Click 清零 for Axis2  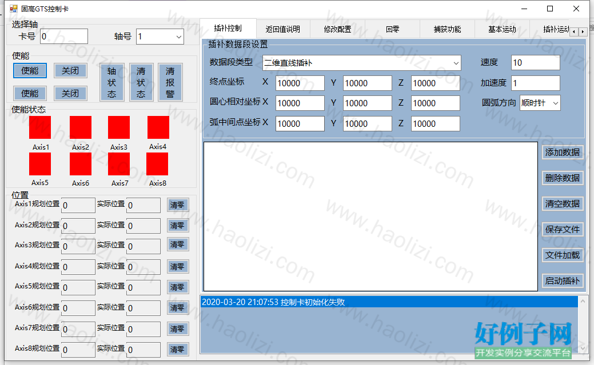(177, 226)
